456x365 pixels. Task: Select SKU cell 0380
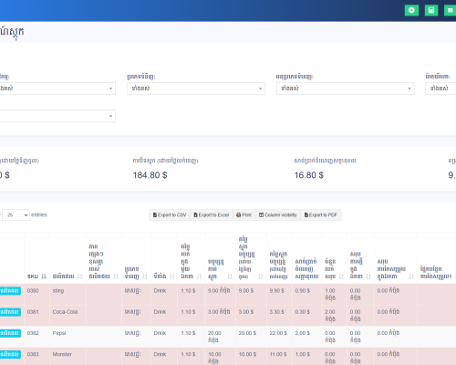pyautogui.click(x=33, y=291)
